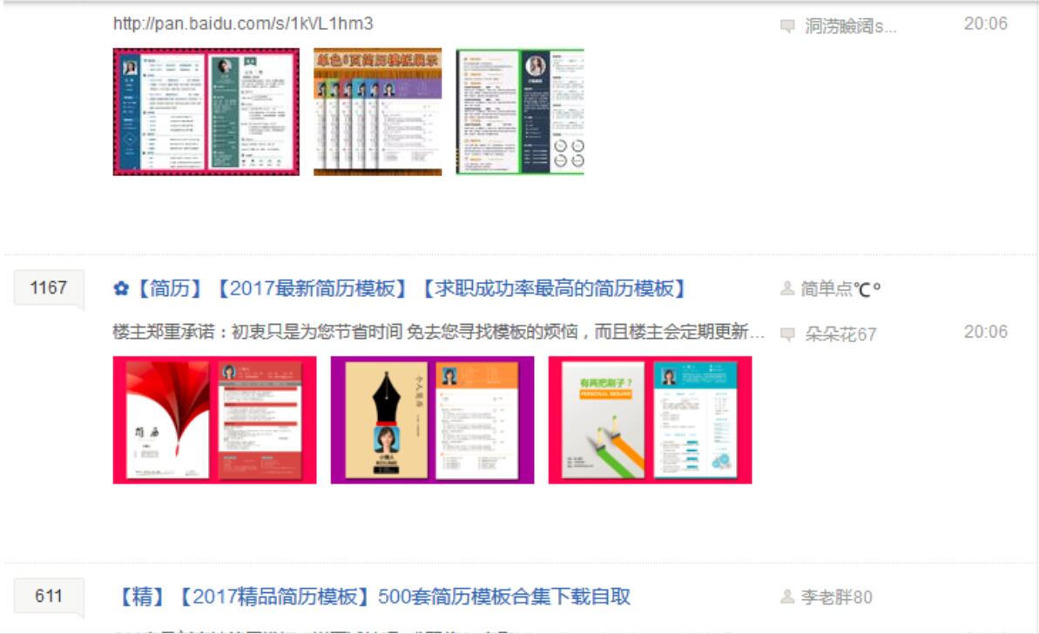The height and width of the screenshot is (634, 1039).
Task: Click the 611 reply count badge
Action: [49, 596]
